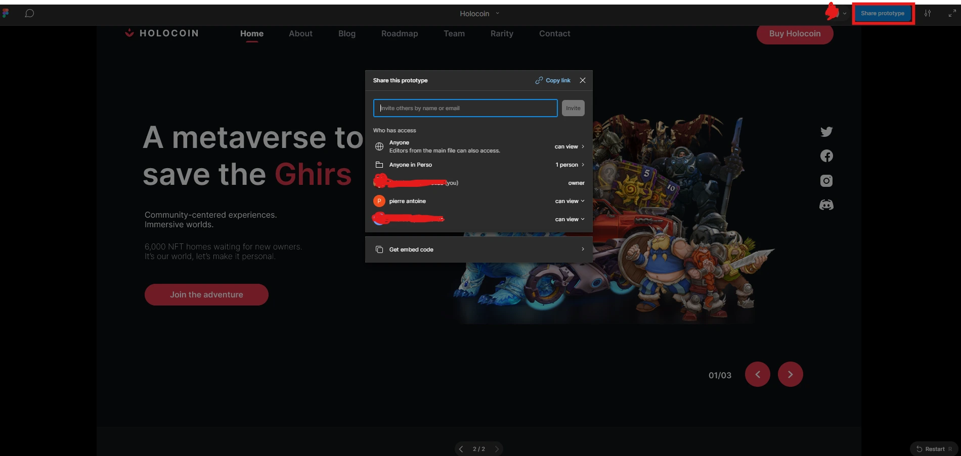Click the 'Who has access' label
Image resolution: width=961 pixels, height=456 pixels.
click(395, 130)
